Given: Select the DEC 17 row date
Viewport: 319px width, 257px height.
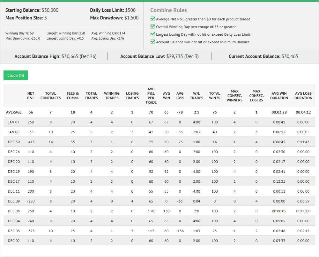Looking at the screenshot, I should [x=14, y=181].
